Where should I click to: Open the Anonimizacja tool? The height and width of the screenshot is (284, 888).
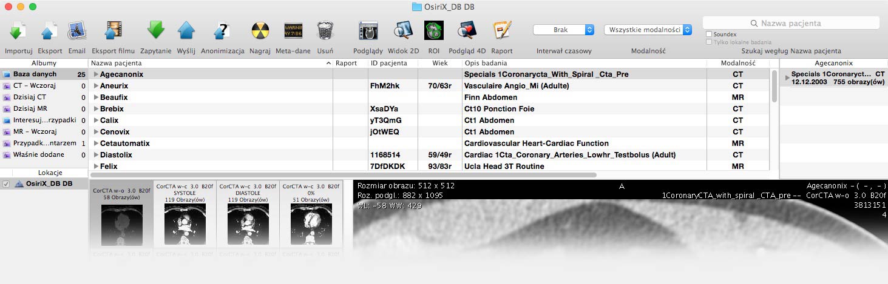(222, 30)
